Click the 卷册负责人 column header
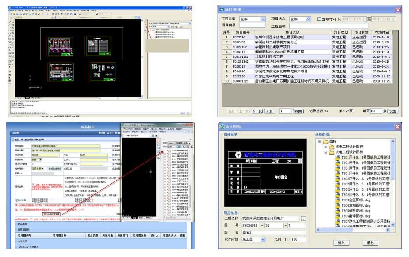409x257 pixels. [169, 235]
